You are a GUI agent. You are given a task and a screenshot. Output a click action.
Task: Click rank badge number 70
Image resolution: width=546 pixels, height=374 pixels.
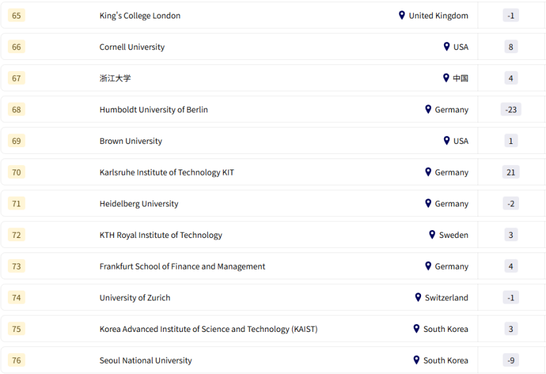[16, 172]
